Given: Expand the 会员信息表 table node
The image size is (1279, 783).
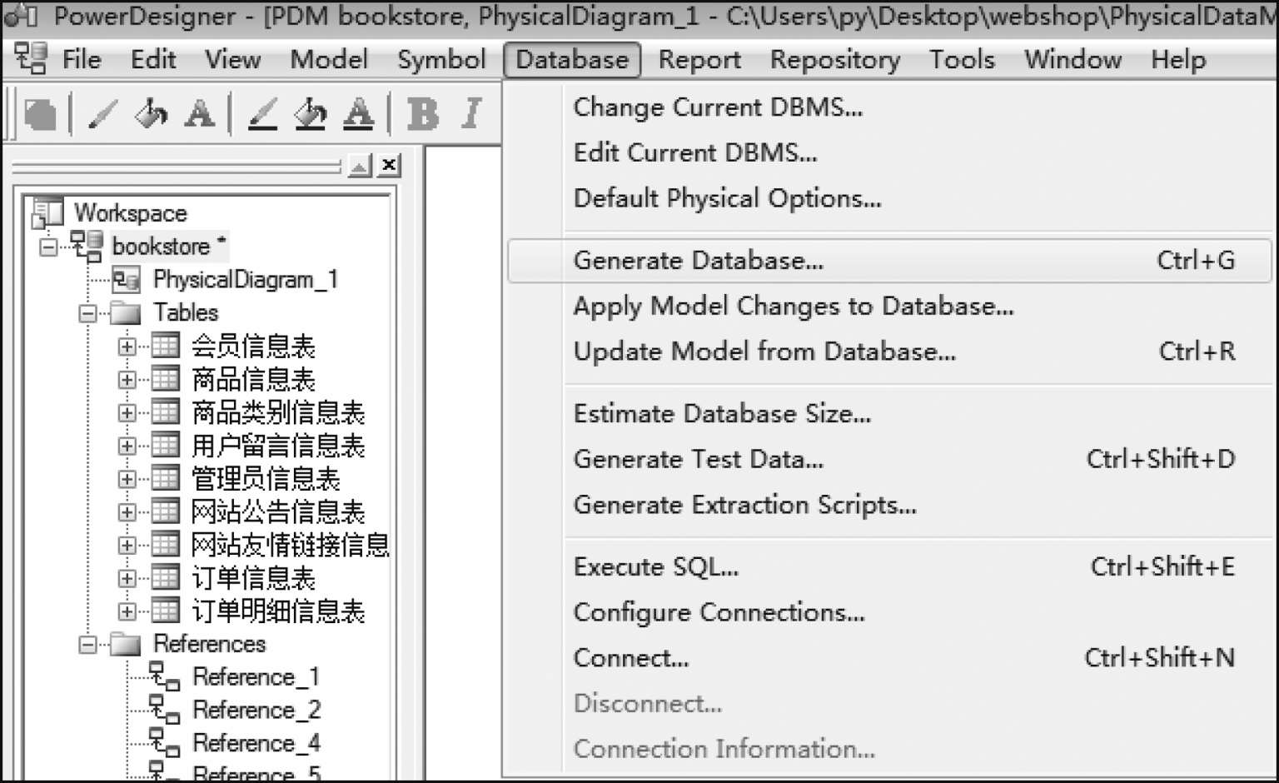Looking at the screenshot, I should point(127,347).
